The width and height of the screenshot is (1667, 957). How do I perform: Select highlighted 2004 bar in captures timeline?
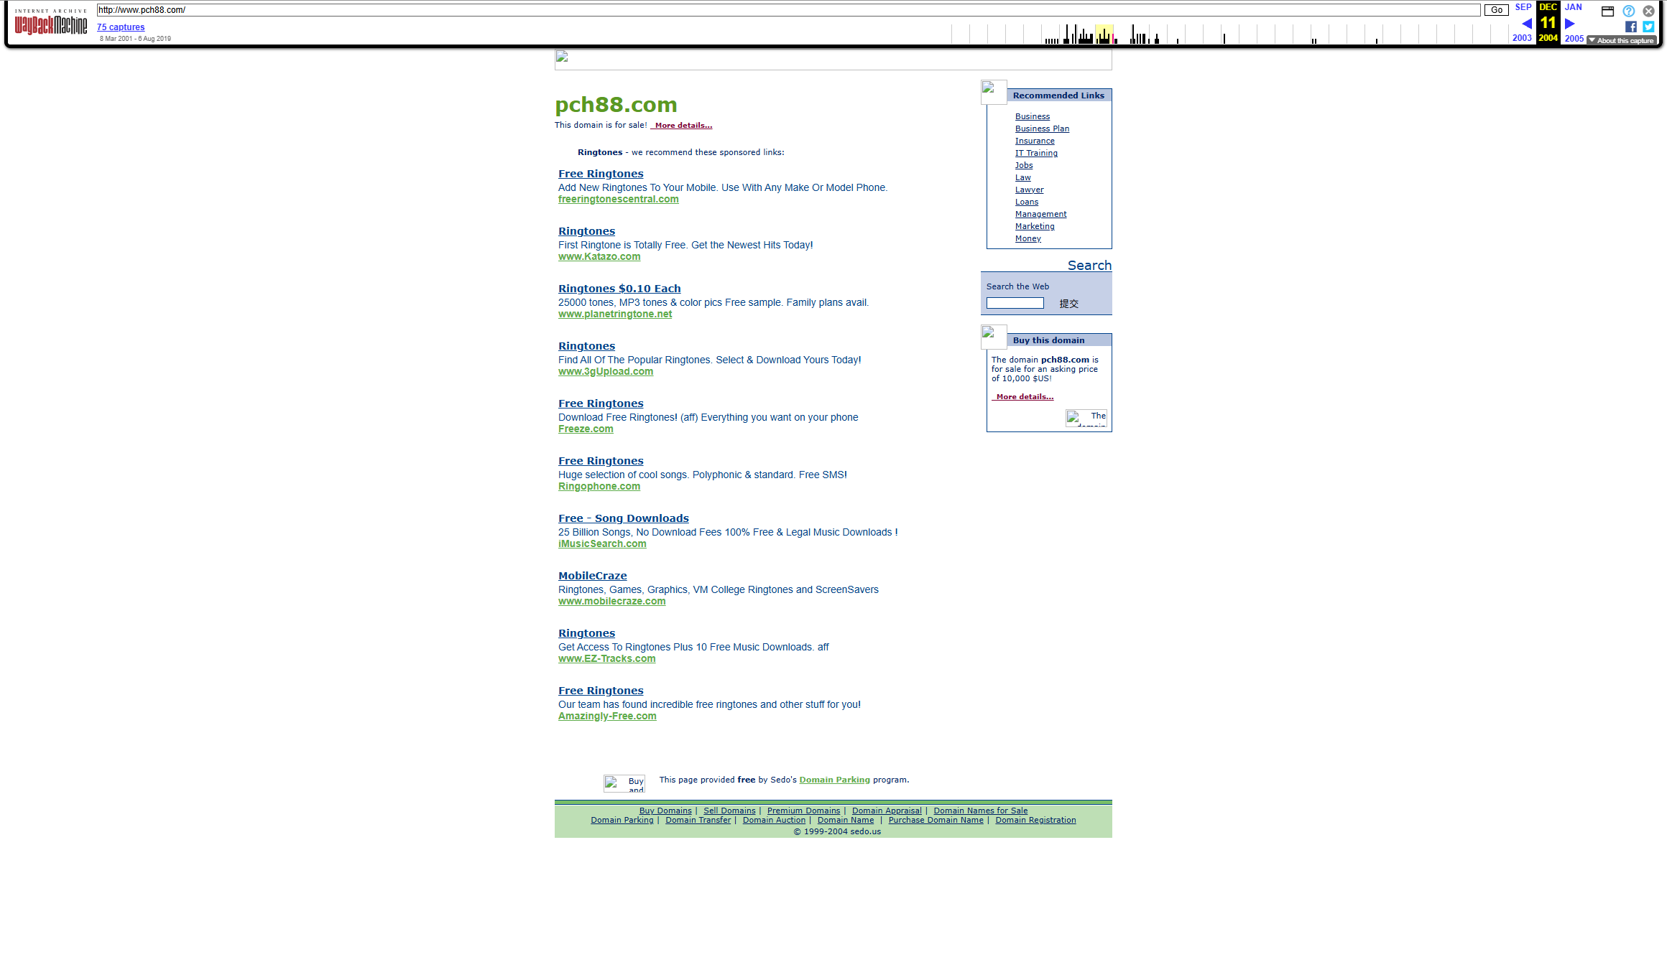[x=1104, y=34]
